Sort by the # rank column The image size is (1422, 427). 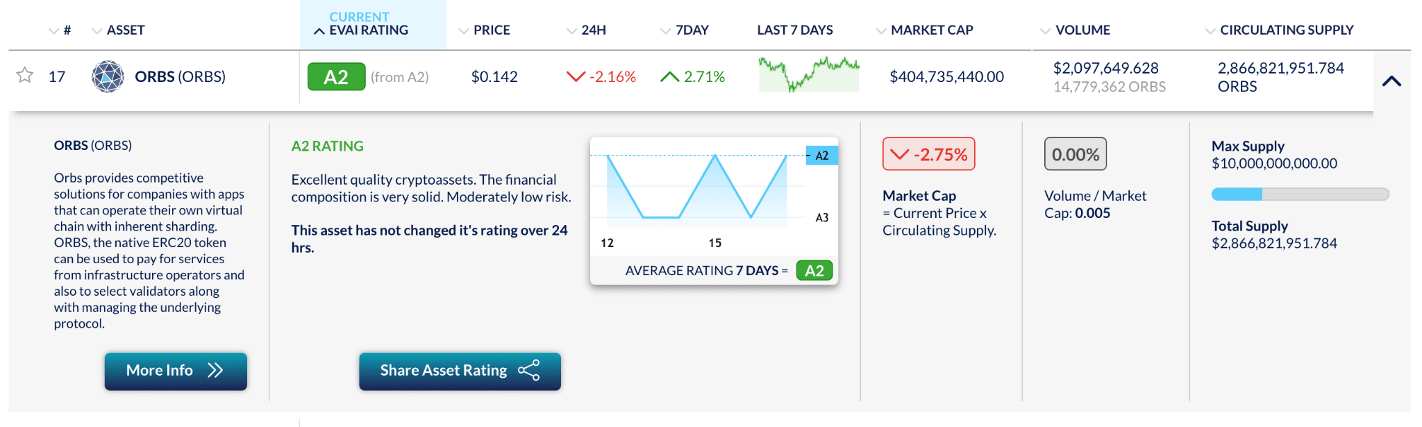pos(60,30)
